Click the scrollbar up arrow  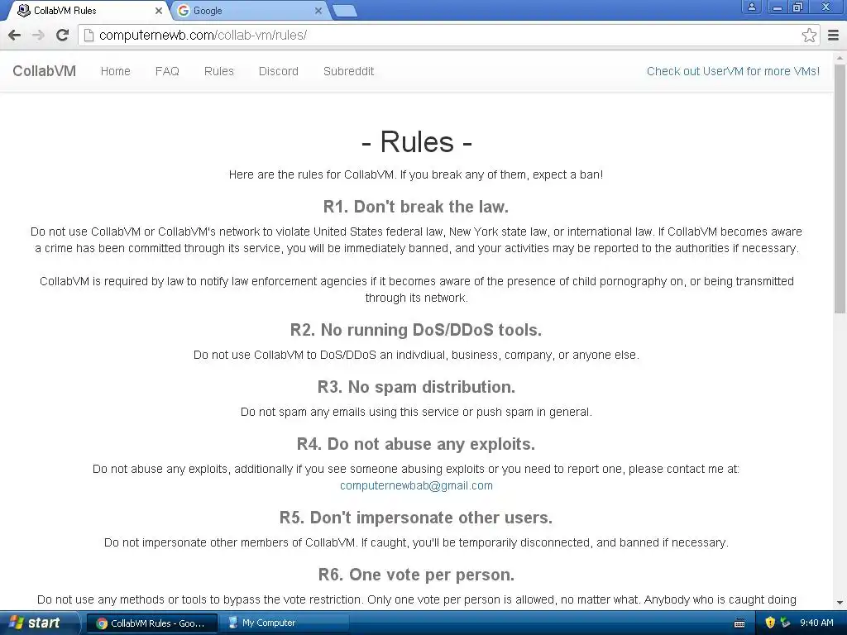click(x=840, y=58)
